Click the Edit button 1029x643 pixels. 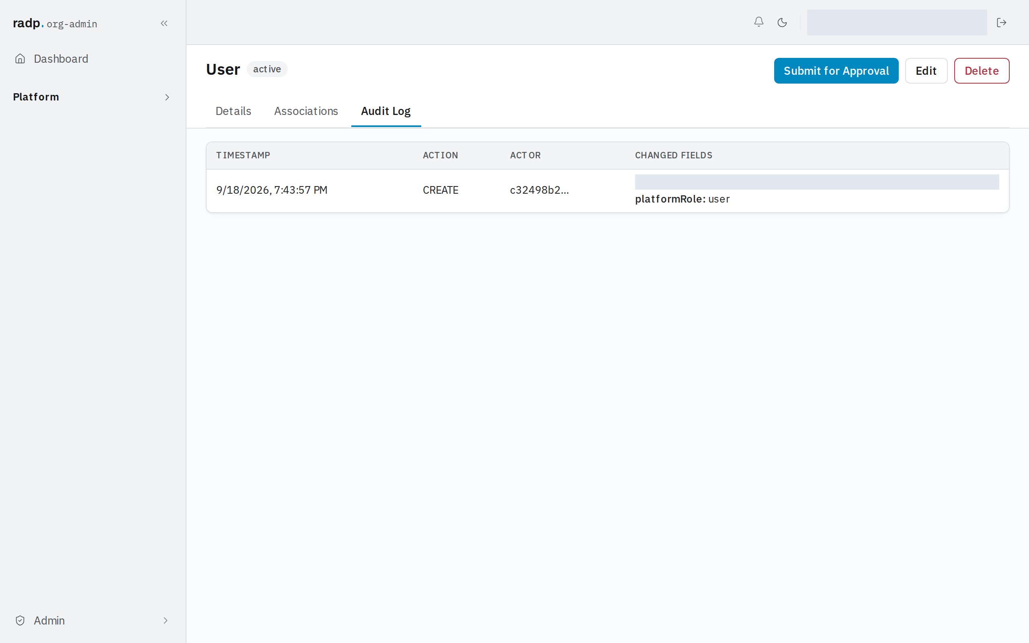pyautogui.click(x=926, y=71)
